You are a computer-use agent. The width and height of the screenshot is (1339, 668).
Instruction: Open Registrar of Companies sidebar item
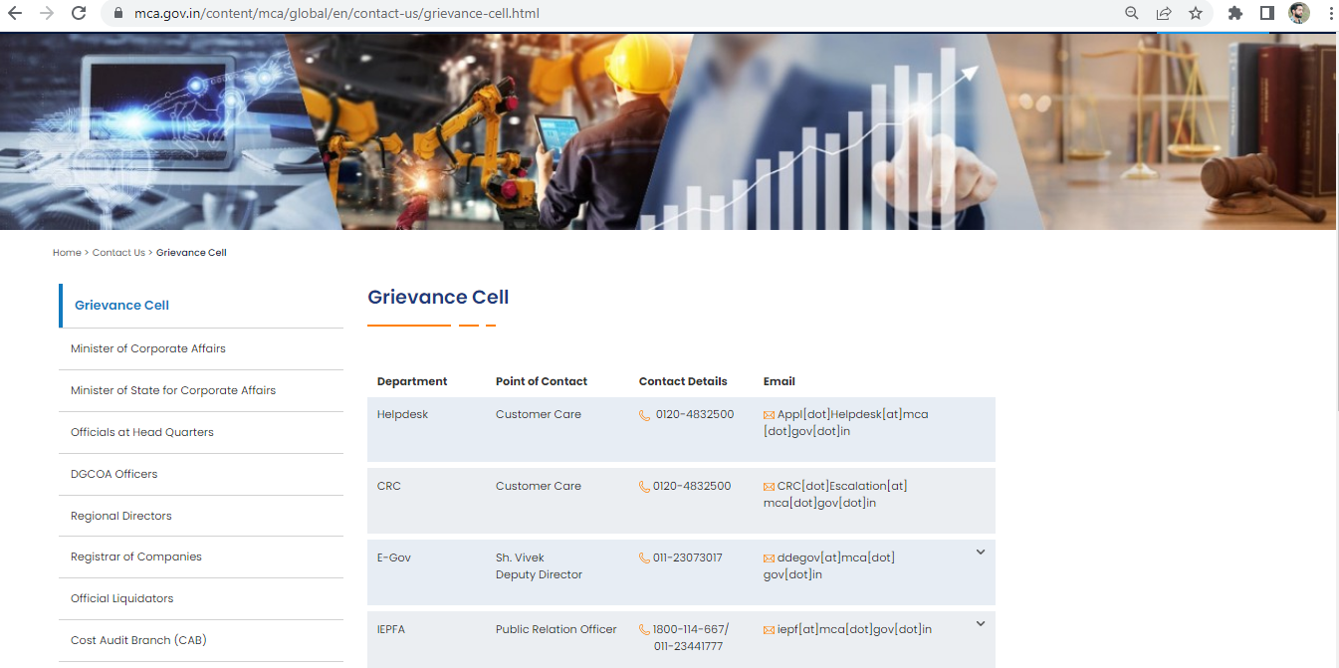201,557
